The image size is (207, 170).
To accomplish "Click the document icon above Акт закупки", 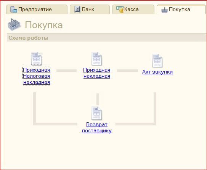I will coord(157,61).
